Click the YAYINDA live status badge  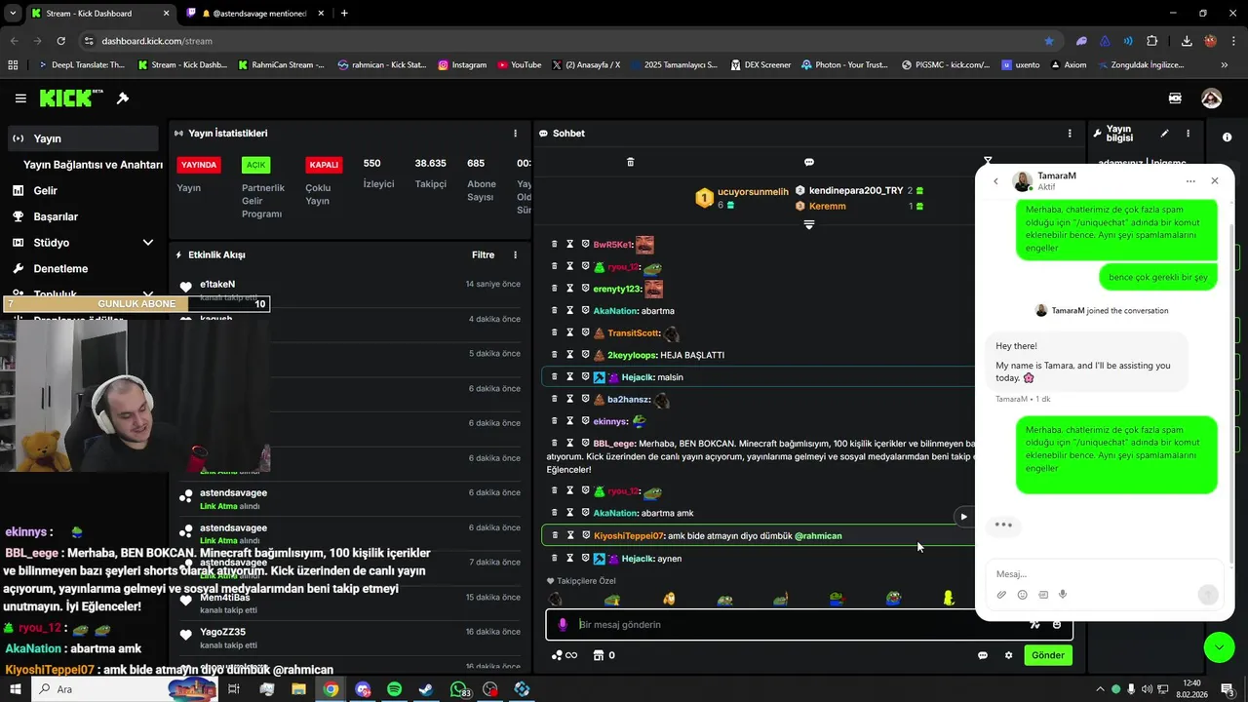pyautogui.click(x=198, y=165)
